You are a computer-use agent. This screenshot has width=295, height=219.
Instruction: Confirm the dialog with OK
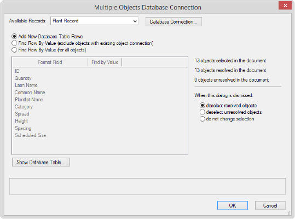click(233, 205)
